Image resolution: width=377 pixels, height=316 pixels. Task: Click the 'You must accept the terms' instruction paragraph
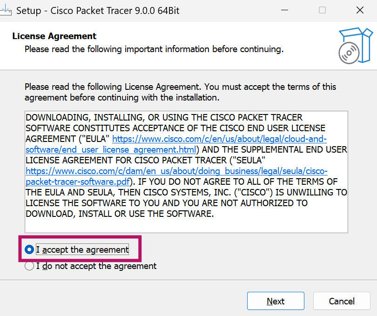pyautogui.click(x=180, y=92)
